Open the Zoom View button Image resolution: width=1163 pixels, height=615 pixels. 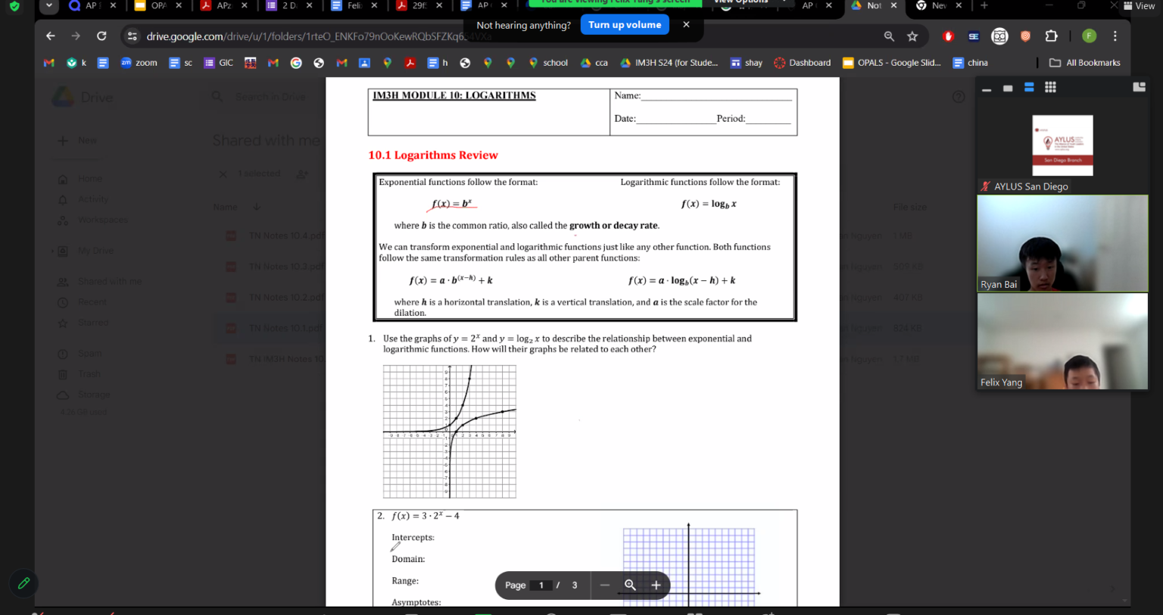pos(1140,5)
